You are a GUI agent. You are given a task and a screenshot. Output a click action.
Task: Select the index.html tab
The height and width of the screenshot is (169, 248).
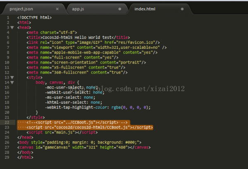click(145, 9)
